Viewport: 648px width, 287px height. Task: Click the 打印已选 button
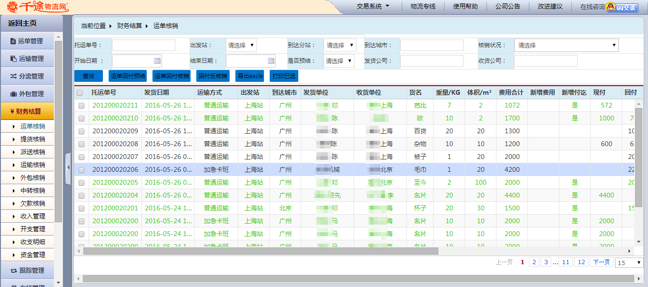284,76
